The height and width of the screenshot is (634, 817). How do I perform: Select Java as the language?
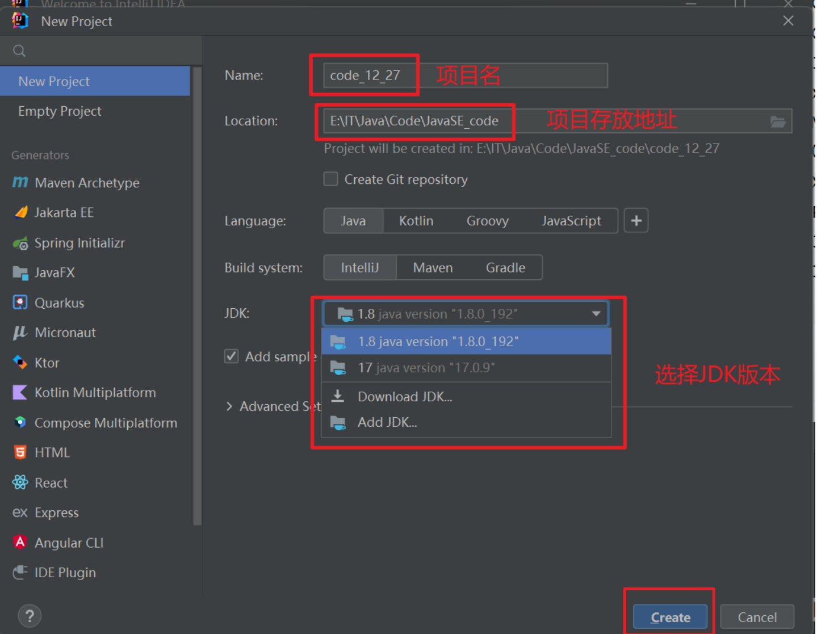[353, 221]
